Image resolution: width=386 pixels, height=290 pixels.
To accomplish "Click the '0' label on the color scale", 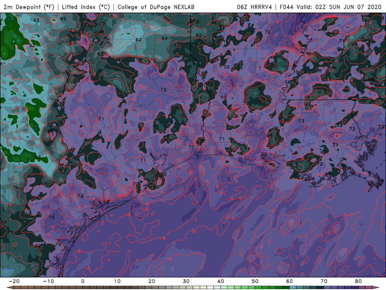I will click(83, 281).
